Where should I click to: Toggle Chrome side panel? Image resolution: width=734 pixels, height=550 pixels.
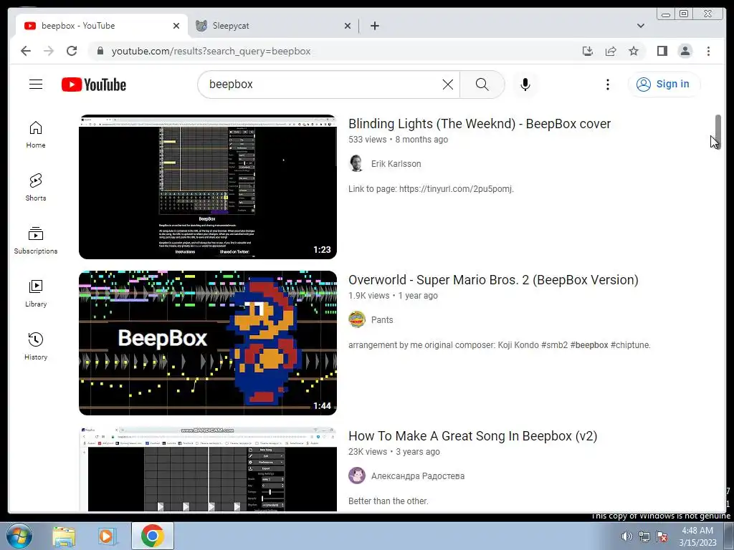pos(662,51)
